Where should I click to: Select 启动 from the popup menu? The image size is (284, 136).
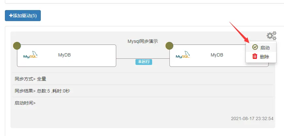click(265, 48)
